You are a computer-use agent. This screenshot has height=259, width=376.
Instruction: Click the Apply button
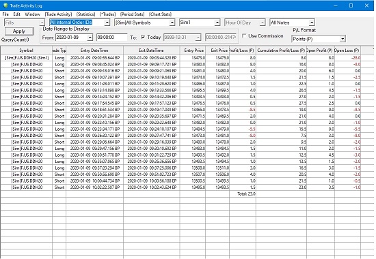[x=19, y=31]
